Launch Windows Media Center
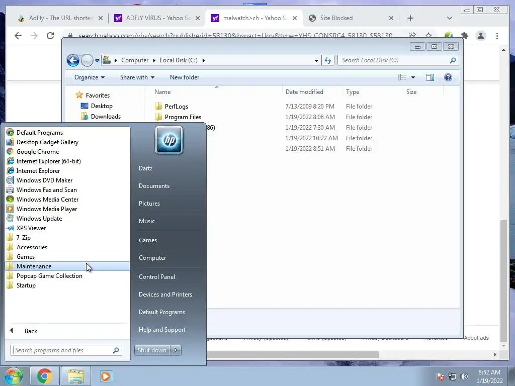 tap(47, 199)
